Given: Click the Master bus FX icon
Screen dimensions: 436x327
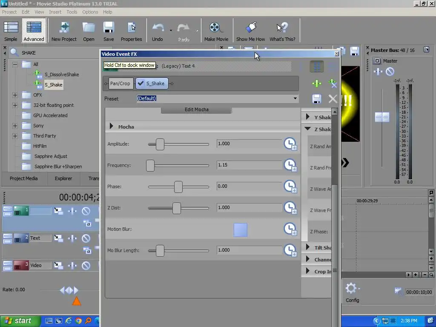Looking at the screenshot, I should (x=378, y=72).
